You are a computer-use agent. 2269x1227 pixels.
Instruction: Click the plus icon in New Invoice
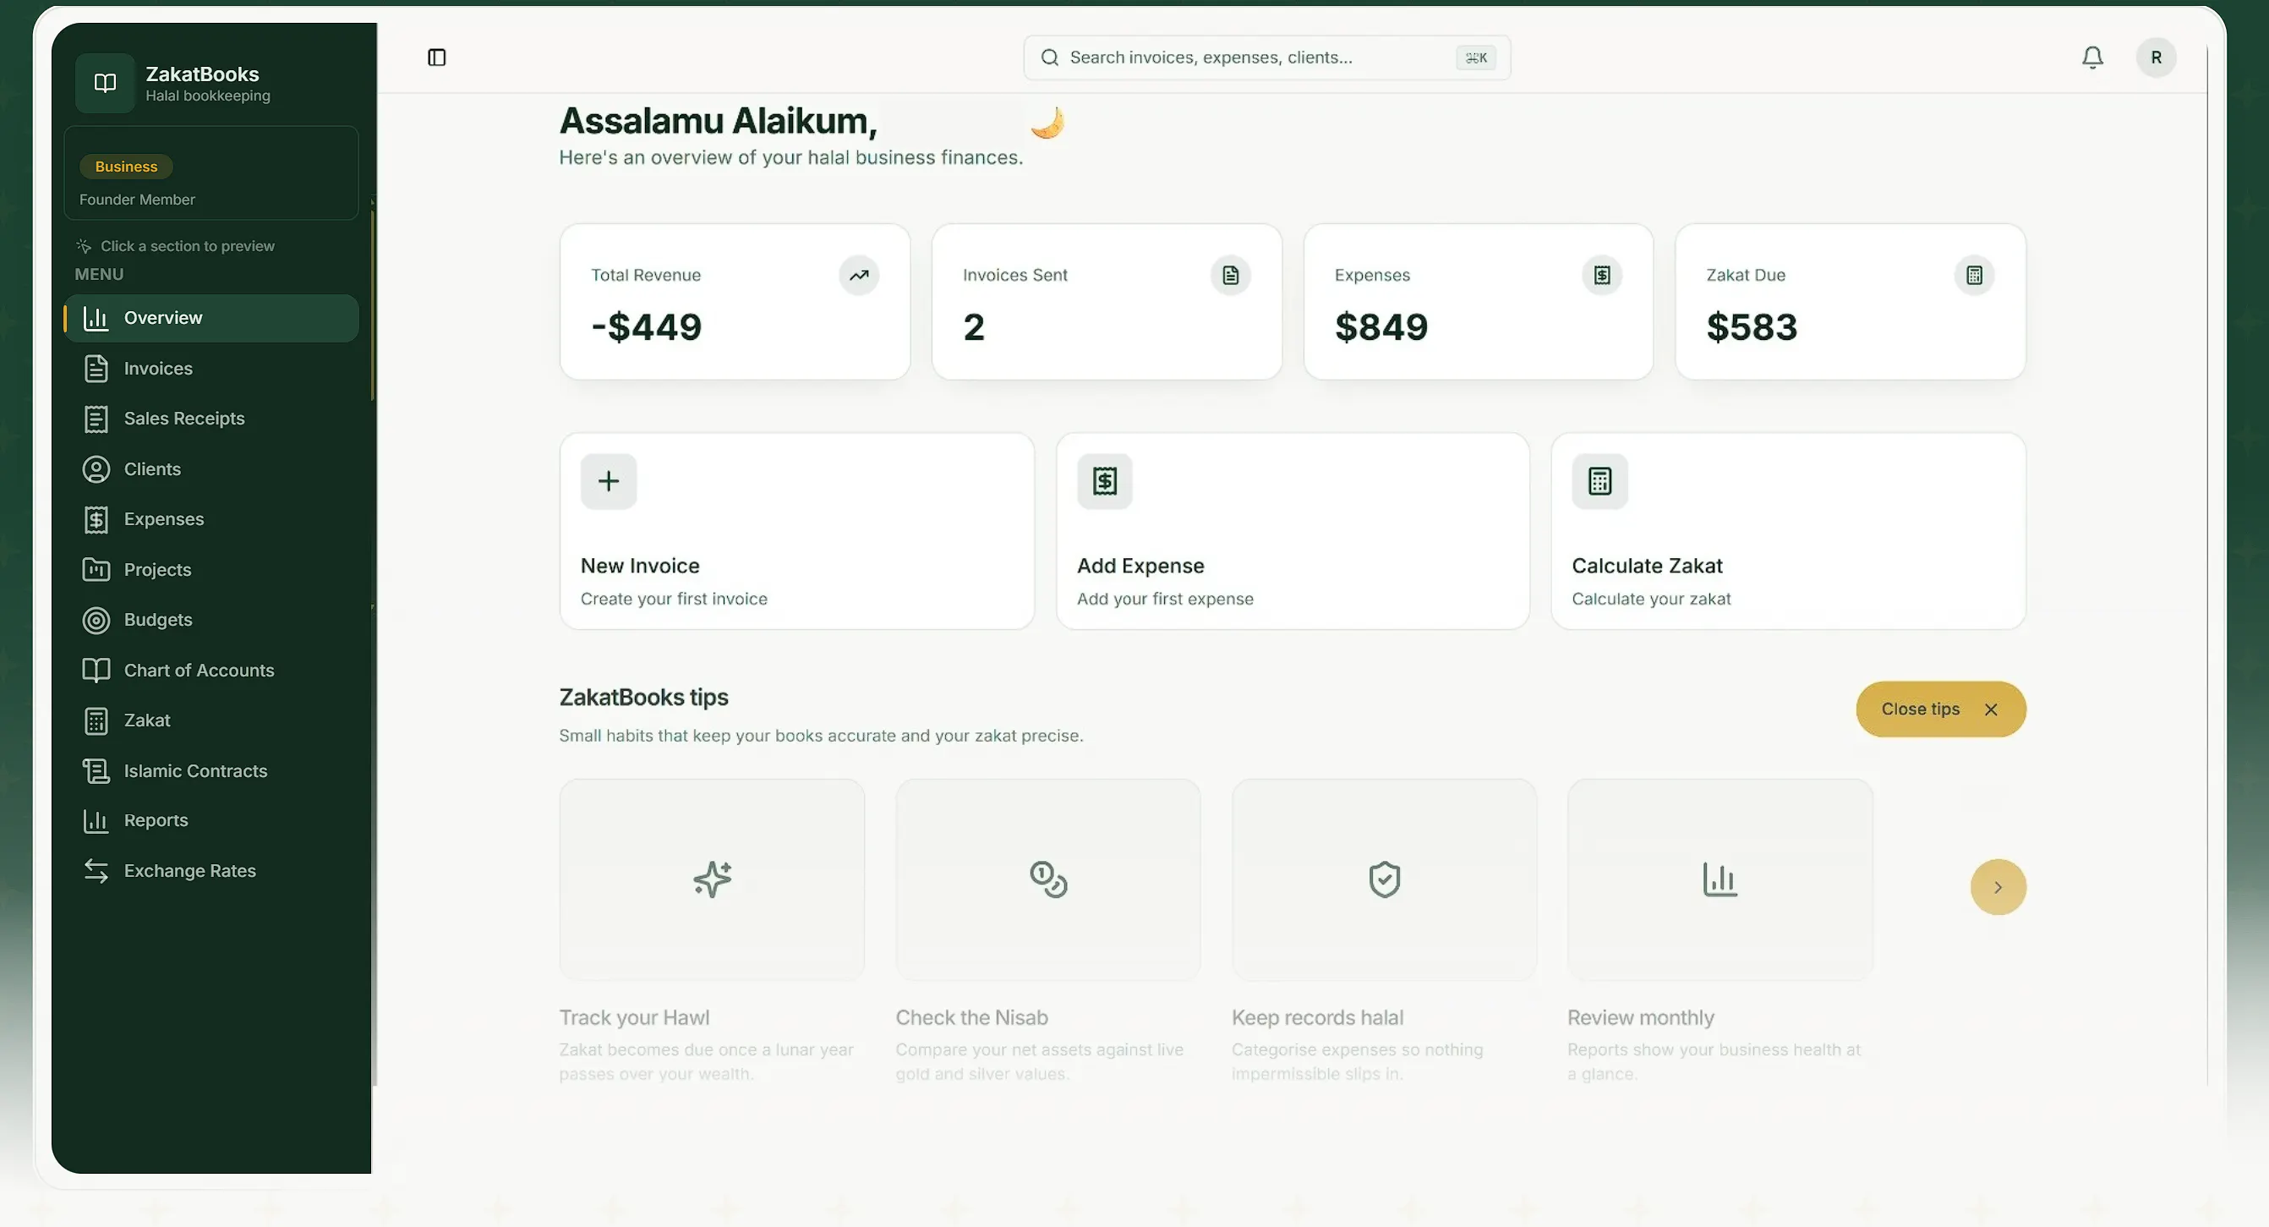[x=609, y=481]
